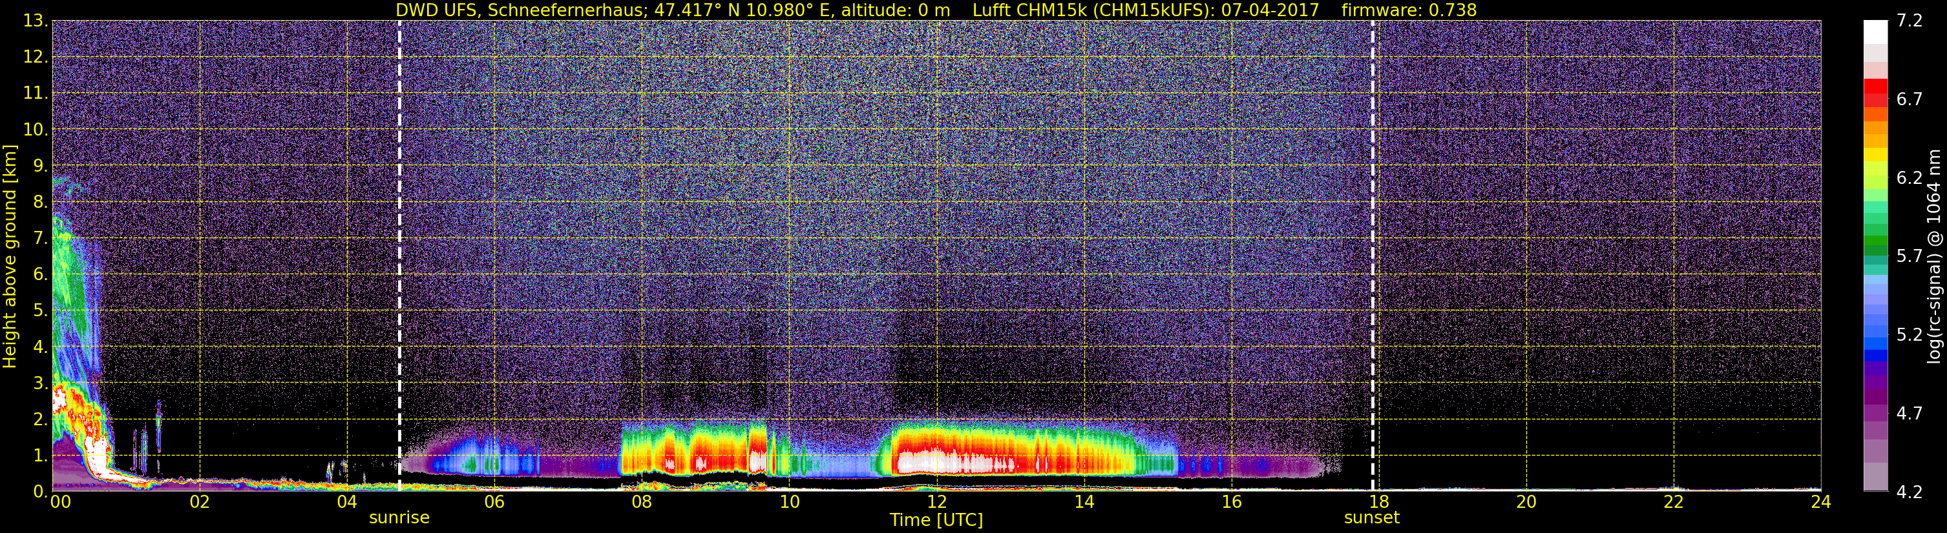Screen dimensions: 1947x533
Task: Click the height-axis tick '5.'
Action: 41,310
